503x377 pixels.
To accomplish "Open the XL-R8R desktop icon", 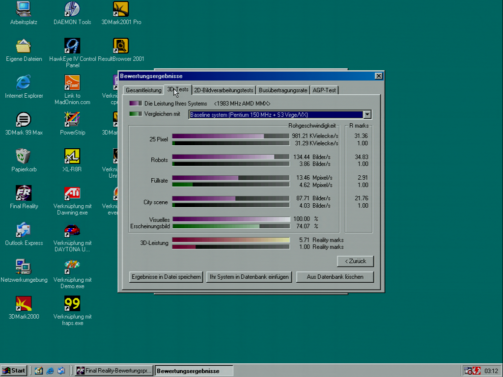I will [72, 156].
